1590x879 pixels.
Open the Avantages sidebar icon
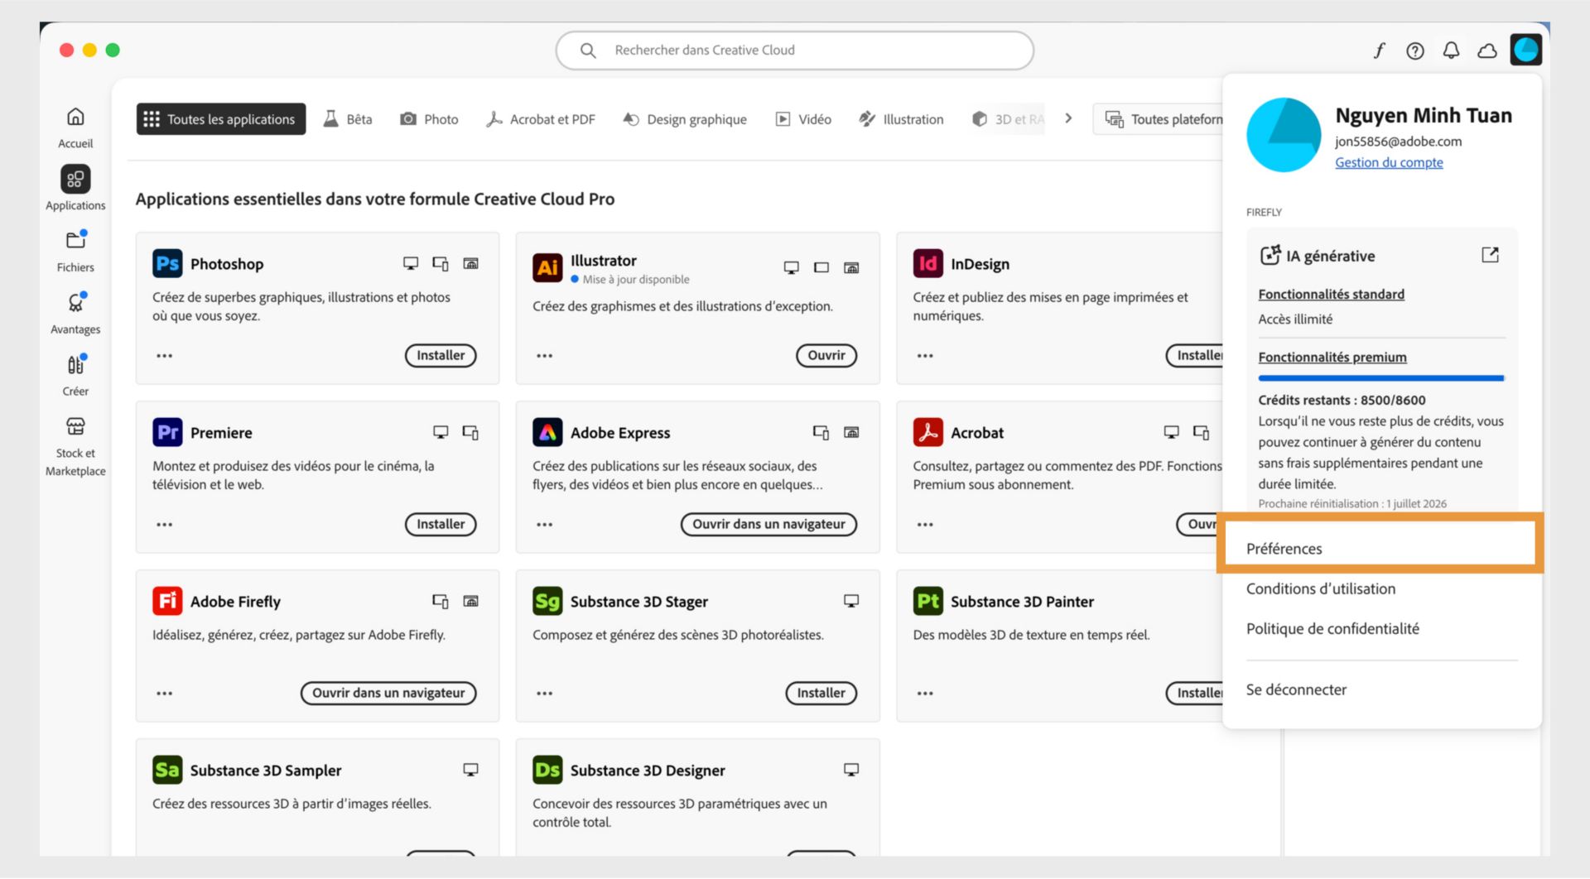[x=75, y=302]
